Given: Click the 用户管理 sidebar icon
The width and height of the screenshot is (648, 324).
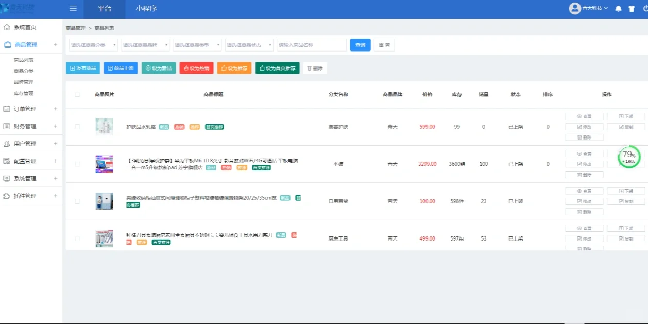Looking at the screenshot, I should [7, 144].
